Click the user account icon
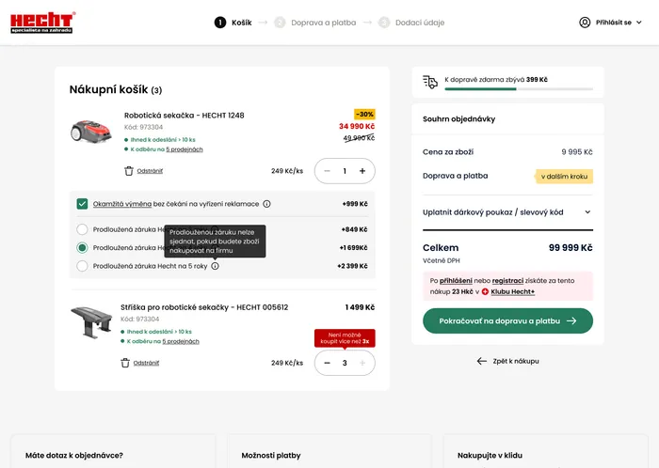 coord(585,23)
